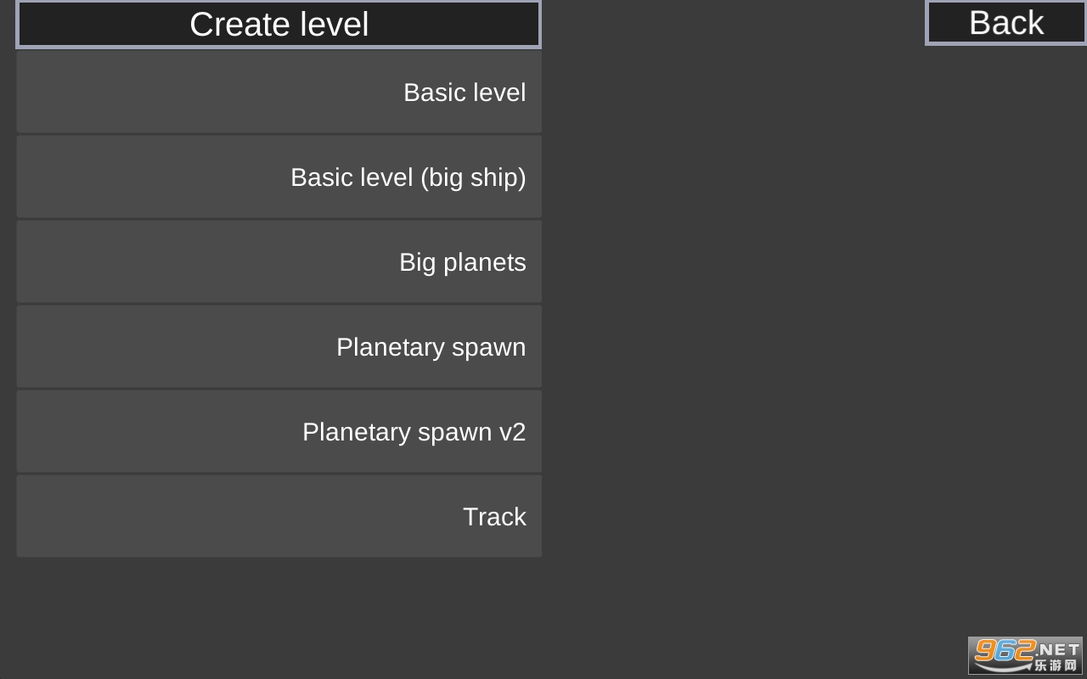The width and height of the screenshot is (1087, 679).
Task: Click the Create level header
Action: point(279,24)
